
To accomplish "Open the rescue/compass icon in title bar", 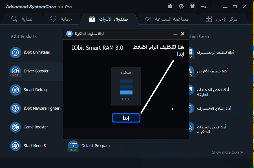I will [181, 6].
